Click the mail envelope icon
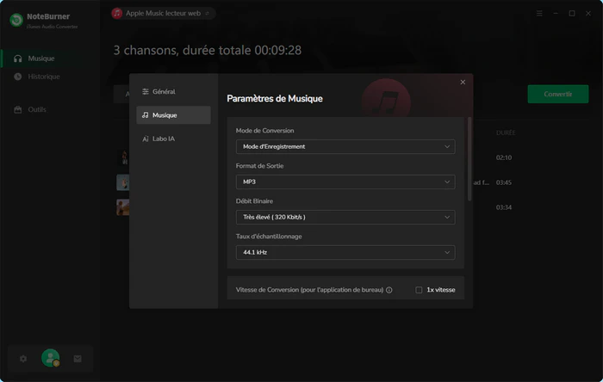 (78, 359)
